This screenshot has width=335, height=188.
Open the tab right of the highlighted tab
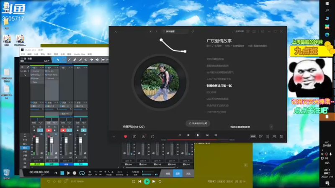[188, 173]
